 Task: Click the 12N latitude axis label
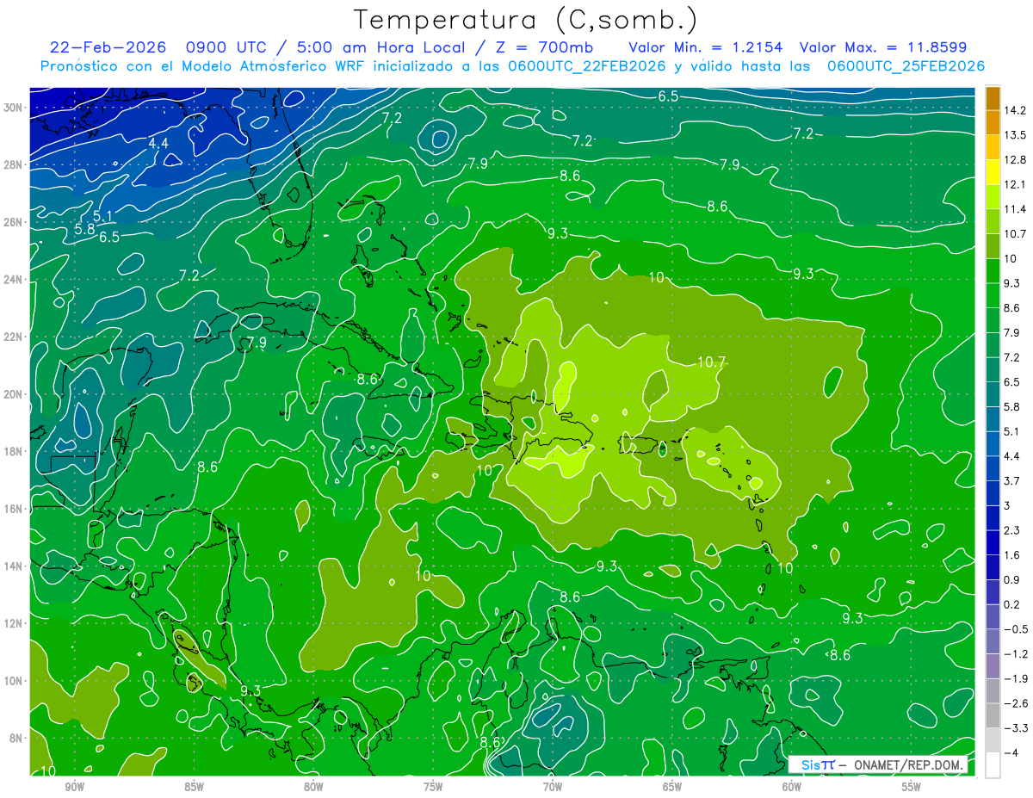click(15, 623)
